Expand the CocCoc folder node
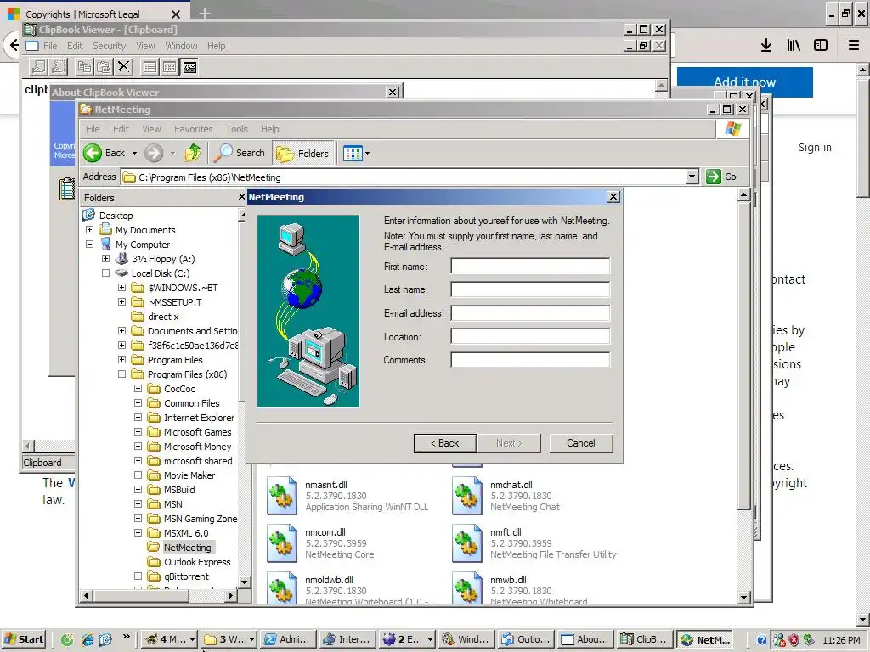 point(138,389)
